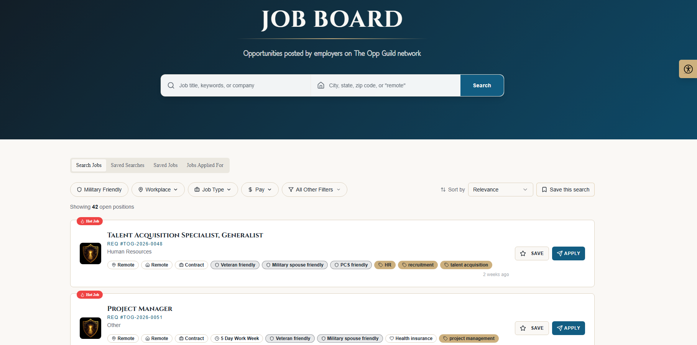Click Military spouse friendly tag on Talent Acquisition
Image resolution: width=697 pixels, height=345 pixels.
(295, 265)
